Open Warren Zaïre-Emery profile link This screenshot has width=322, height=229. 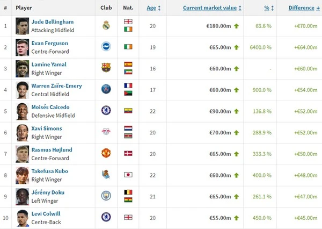pyautogui.click(x=56, y=86)
